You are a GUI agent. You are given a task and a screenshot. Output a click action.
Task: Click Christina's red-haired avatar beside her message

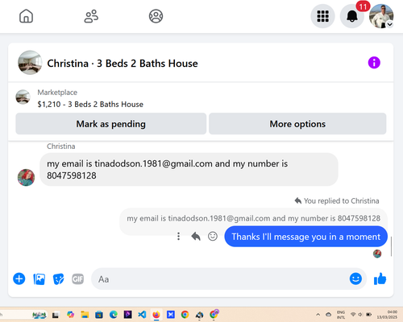[26, 177]
